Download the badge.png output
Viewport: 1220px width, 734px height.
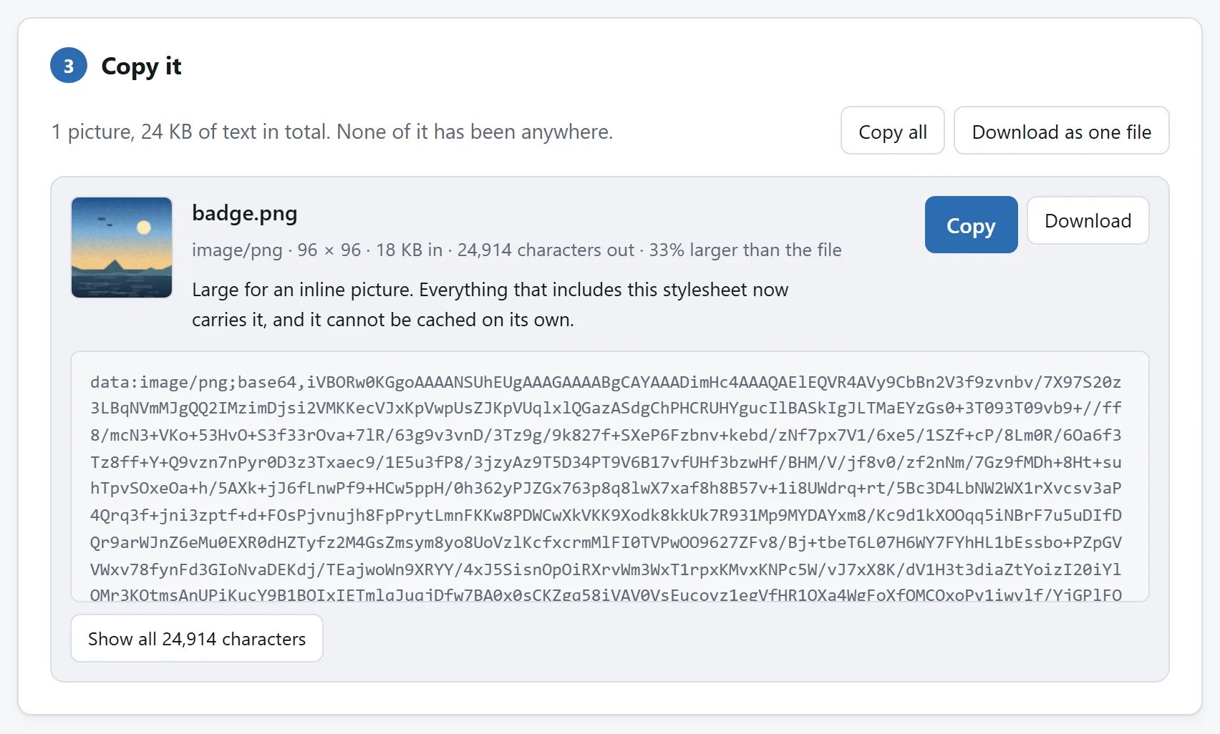[x=1088, y=221]
